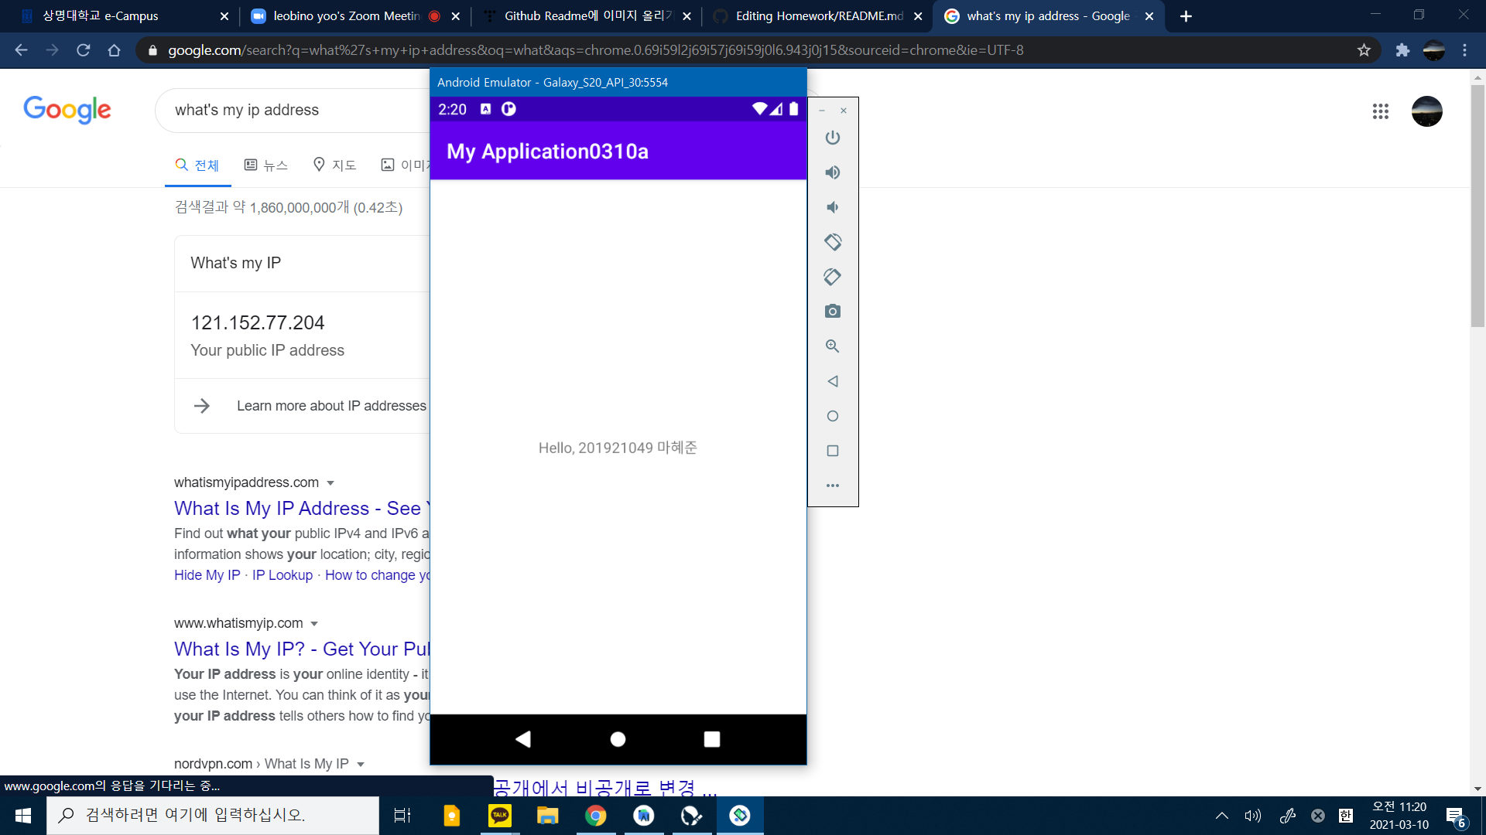Screen dimensions: 1486x835
Task: Click Learn more about IP addresses
Action: (x=331, y=406)
